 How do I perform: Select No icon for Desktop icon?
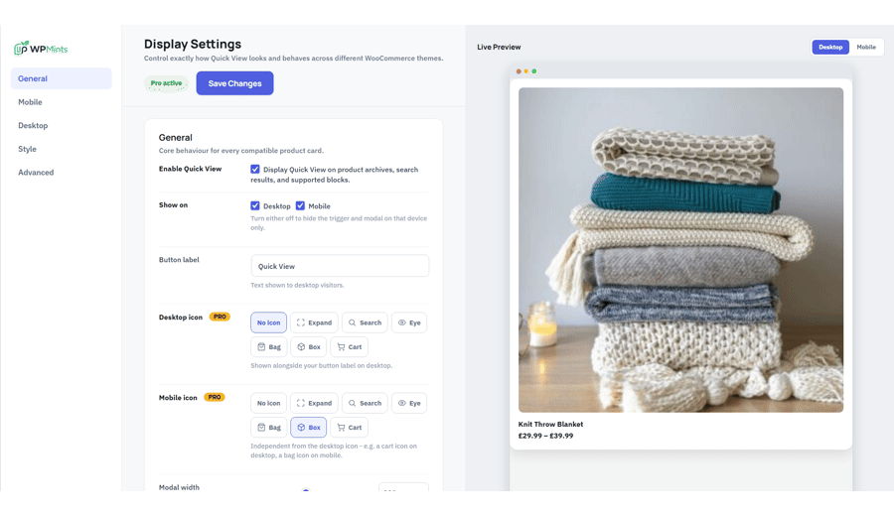(x=268, y=322)
